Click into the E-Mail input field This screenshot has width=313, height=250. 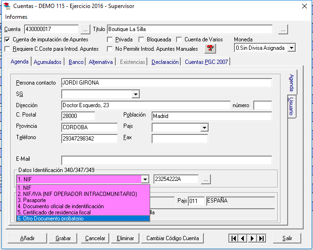click(167, 160)
